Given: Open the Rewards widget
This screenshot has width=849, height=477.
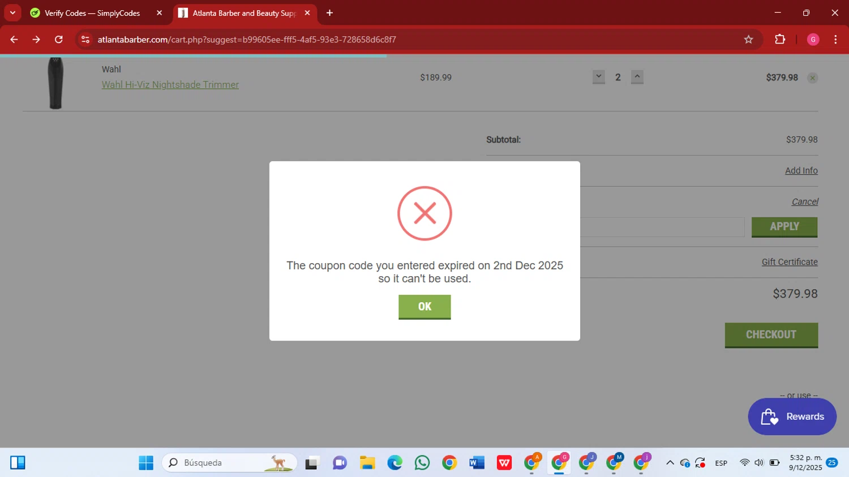Looking at the screenshot, I should point(792,416).
